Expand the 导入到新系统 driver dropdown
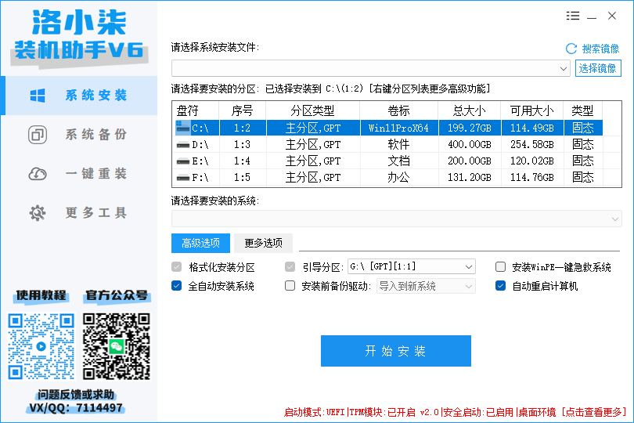Viewport: 634px width, 423px height. point(469,286)
